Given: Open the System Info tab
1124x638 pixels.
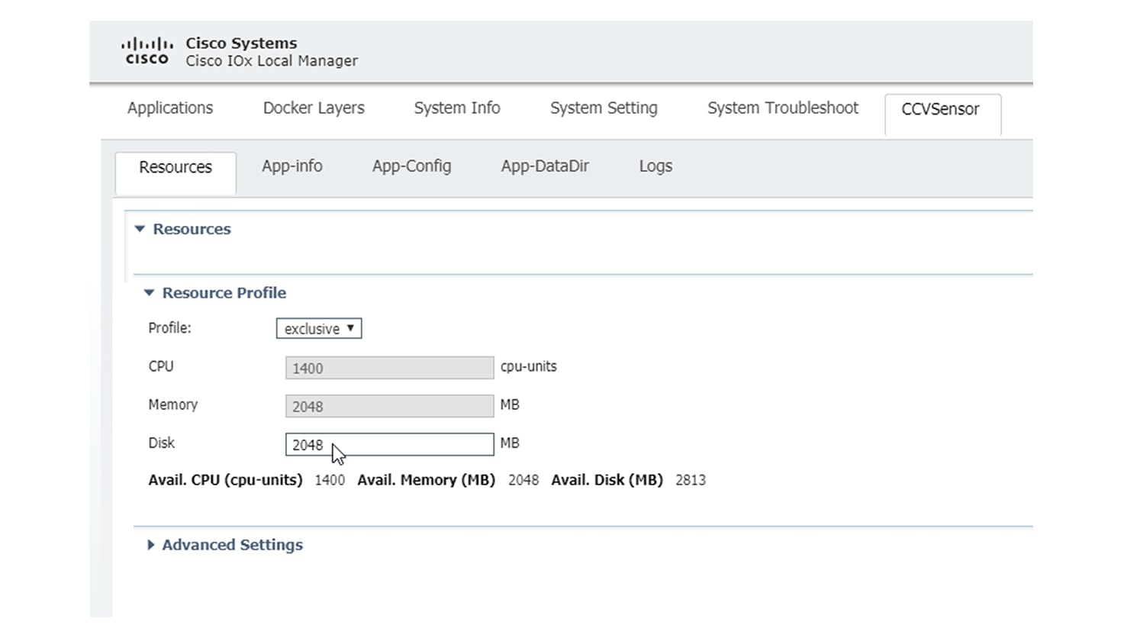Looking at the screenshot, I should pyautogui.click(x=457, y=108).
